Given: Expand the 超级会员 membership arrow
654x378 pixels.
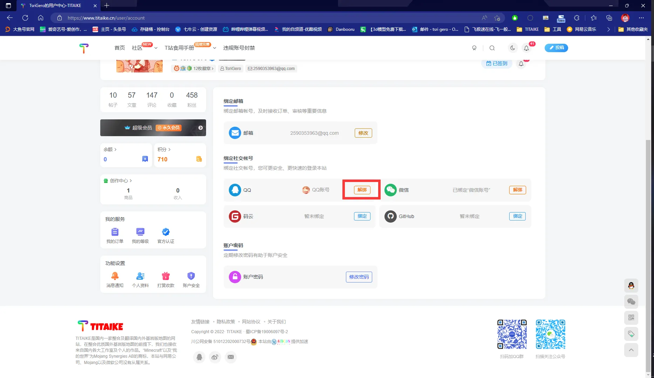Looking at the screenshot, I should point(200,128).
